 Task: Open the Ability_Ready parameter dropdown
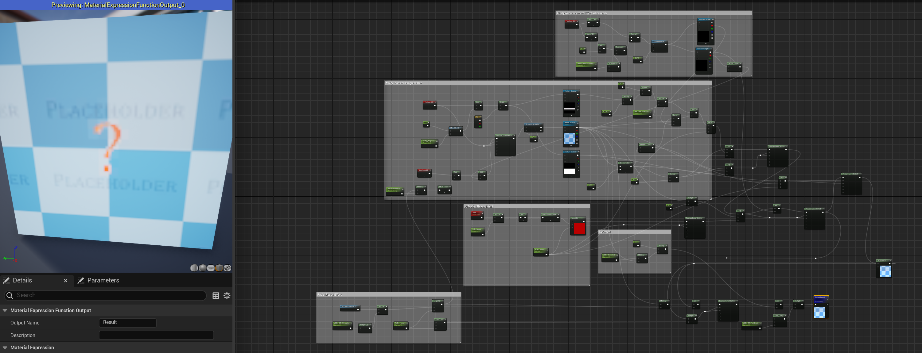(547, 250)
